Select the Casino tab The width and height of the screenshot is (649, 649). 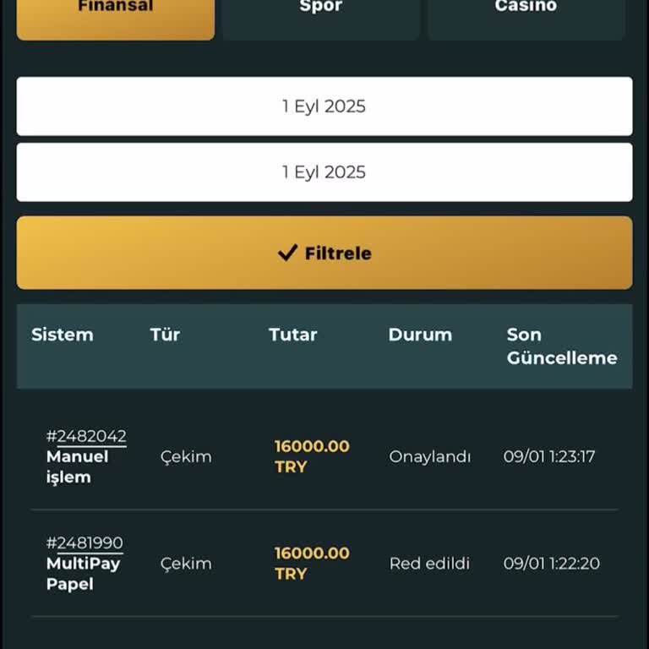[x=526, y=17]
